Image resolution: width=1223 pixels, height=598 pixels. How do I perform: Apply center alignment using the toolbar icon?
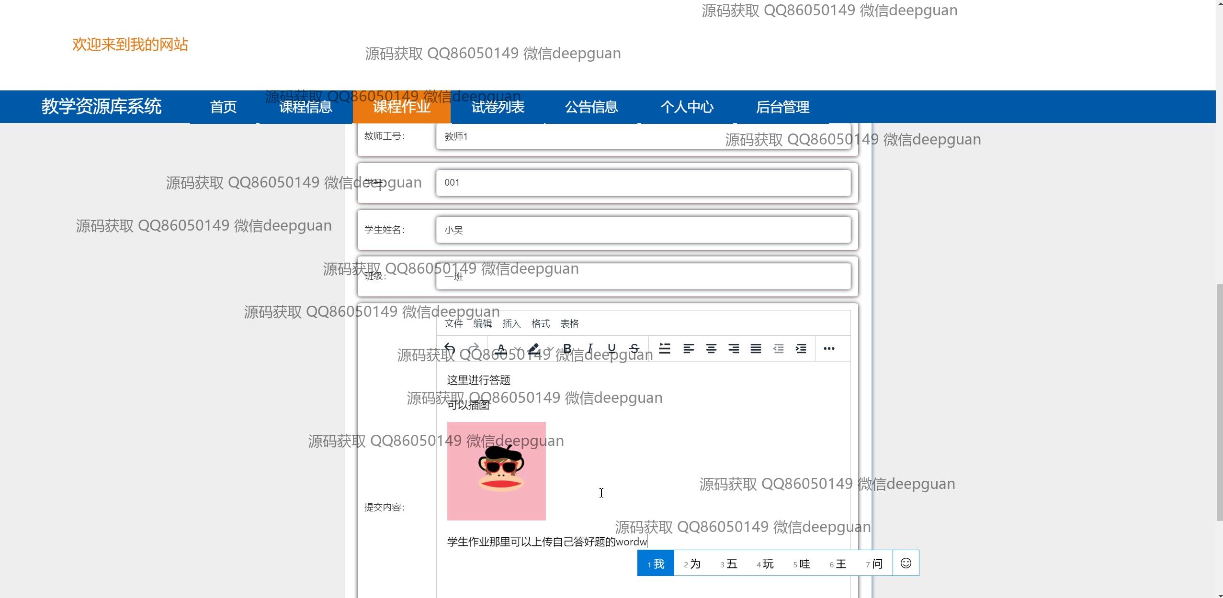(x=712, y=348)
